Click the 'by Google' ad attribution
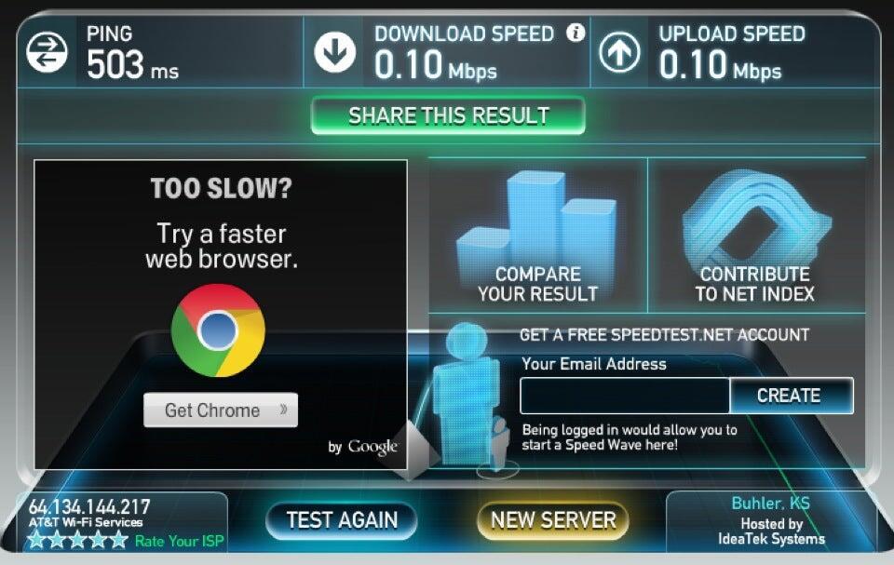The width and height of the screenshot is (894, 565). tap(362, 447)
